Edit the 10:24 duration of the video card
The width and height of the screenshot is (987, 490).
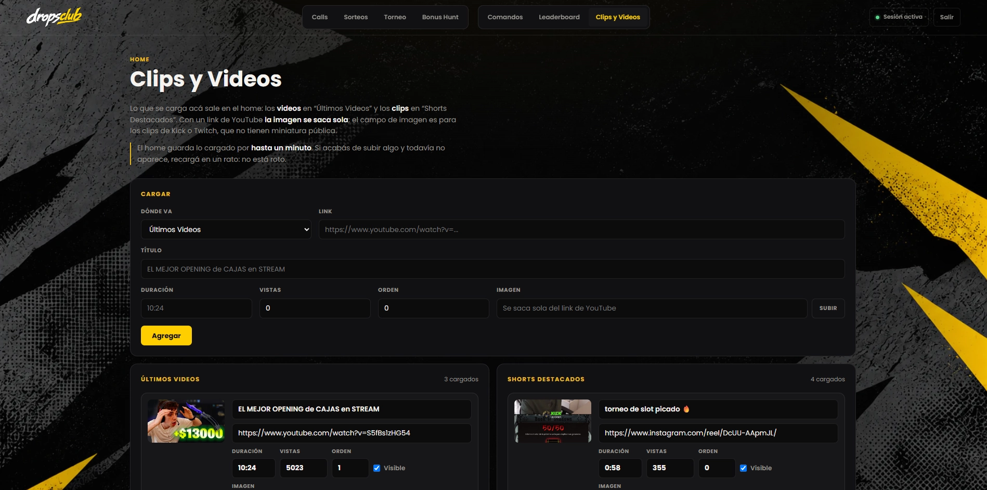pyautogui.click(x=253, y=468)
